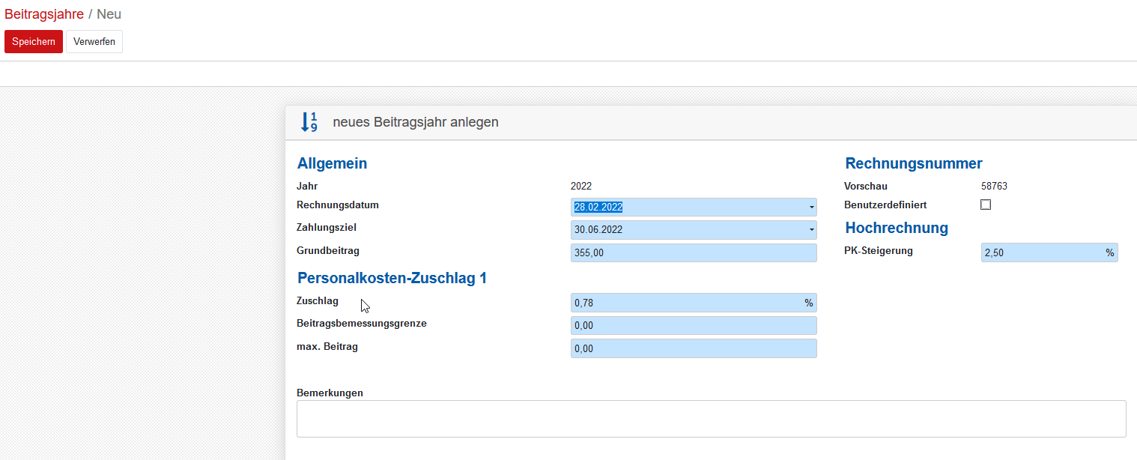Edit the PK-Steigerung percentage field

coord(1041,252)
